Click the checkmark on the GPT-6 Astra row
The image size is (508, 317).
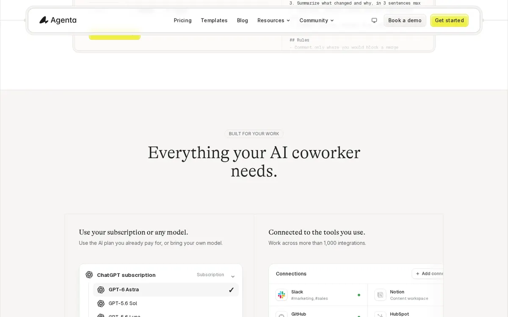coord(231,290)
